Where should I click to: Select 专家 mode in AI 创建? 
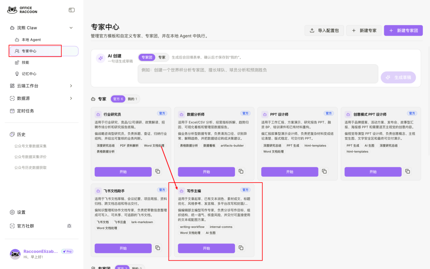(162, 57)
